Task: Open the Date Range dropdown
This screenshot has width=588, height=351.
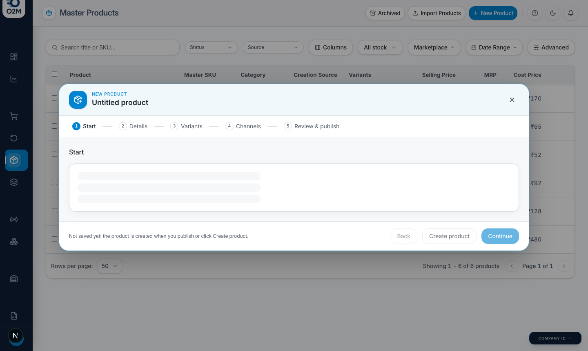Action: [494, 47]
